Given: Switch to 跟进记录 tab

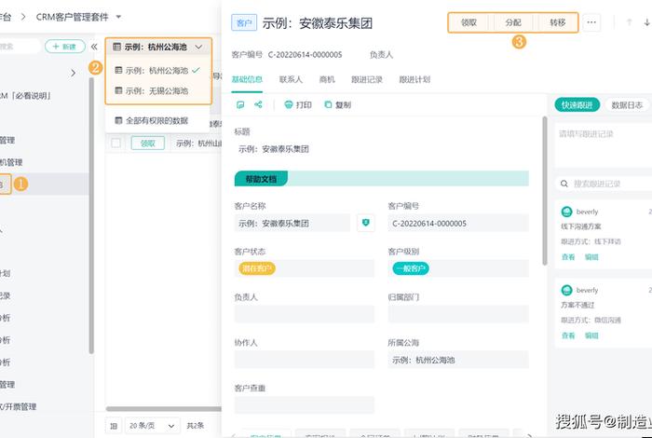Looking at the screenshot, I should (x=367, y=79).
